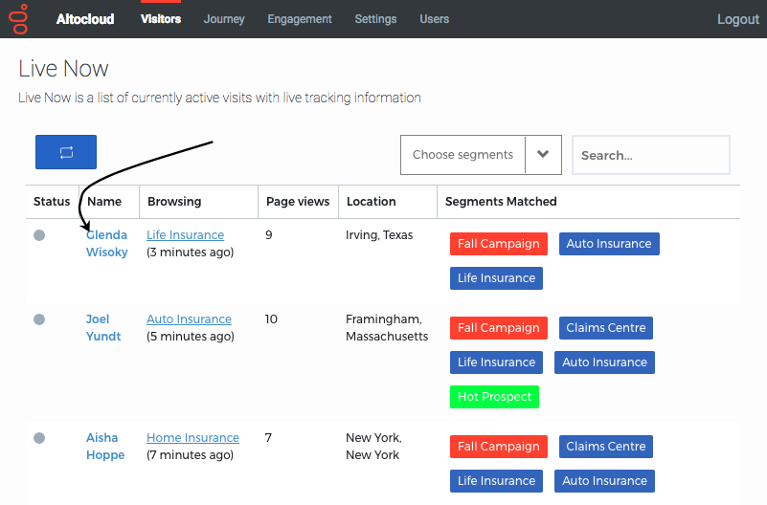Click Joel's Claims Centre segment badge

[605, 328]
